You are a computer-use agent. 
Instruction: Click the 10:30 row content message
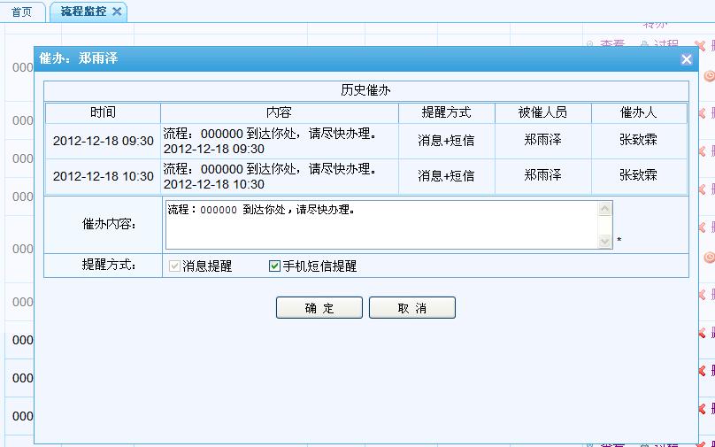270,176
